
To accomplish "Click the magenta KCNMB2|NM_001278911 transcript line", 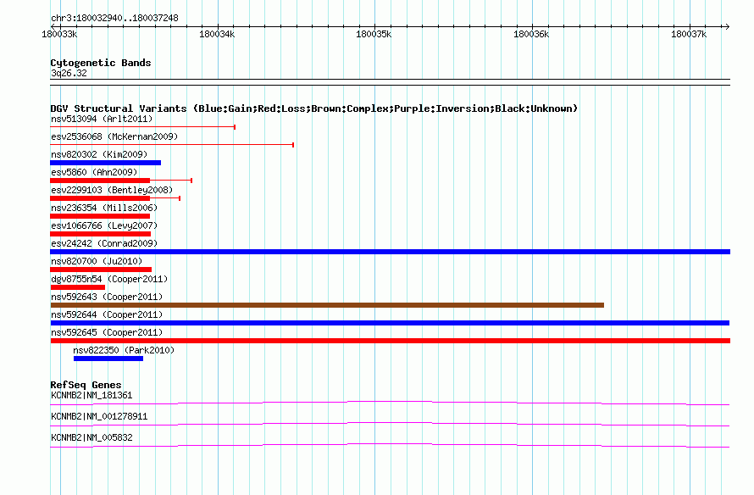I will [390, 424].
